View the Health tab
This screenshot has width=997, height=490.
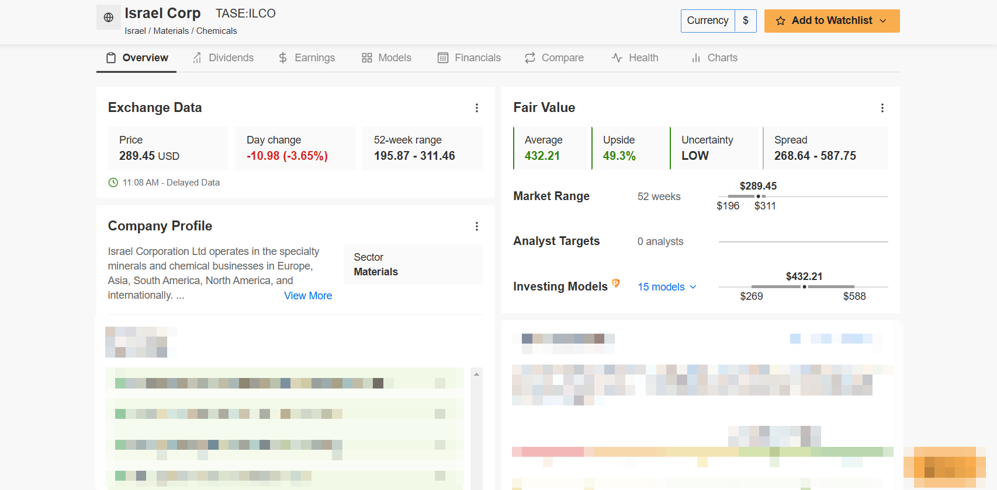coord(635,58)
